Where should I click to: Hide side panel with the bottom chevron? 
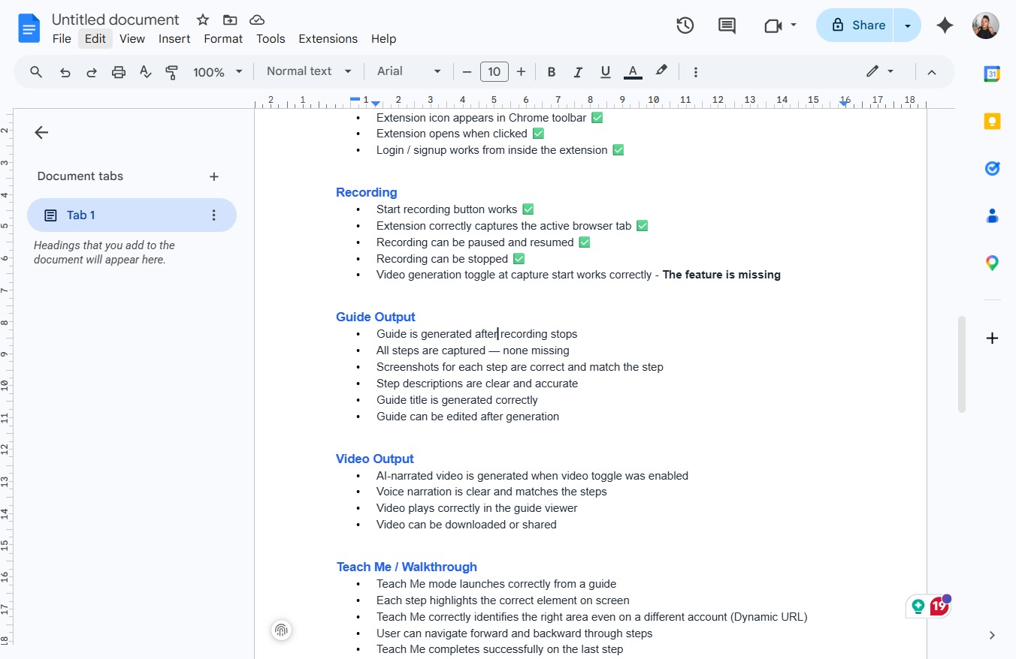992,635
